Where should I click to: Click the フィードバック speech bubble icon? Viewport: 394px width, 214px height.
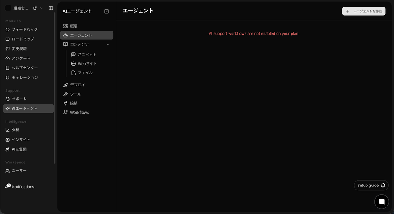(x=7, y=29)
